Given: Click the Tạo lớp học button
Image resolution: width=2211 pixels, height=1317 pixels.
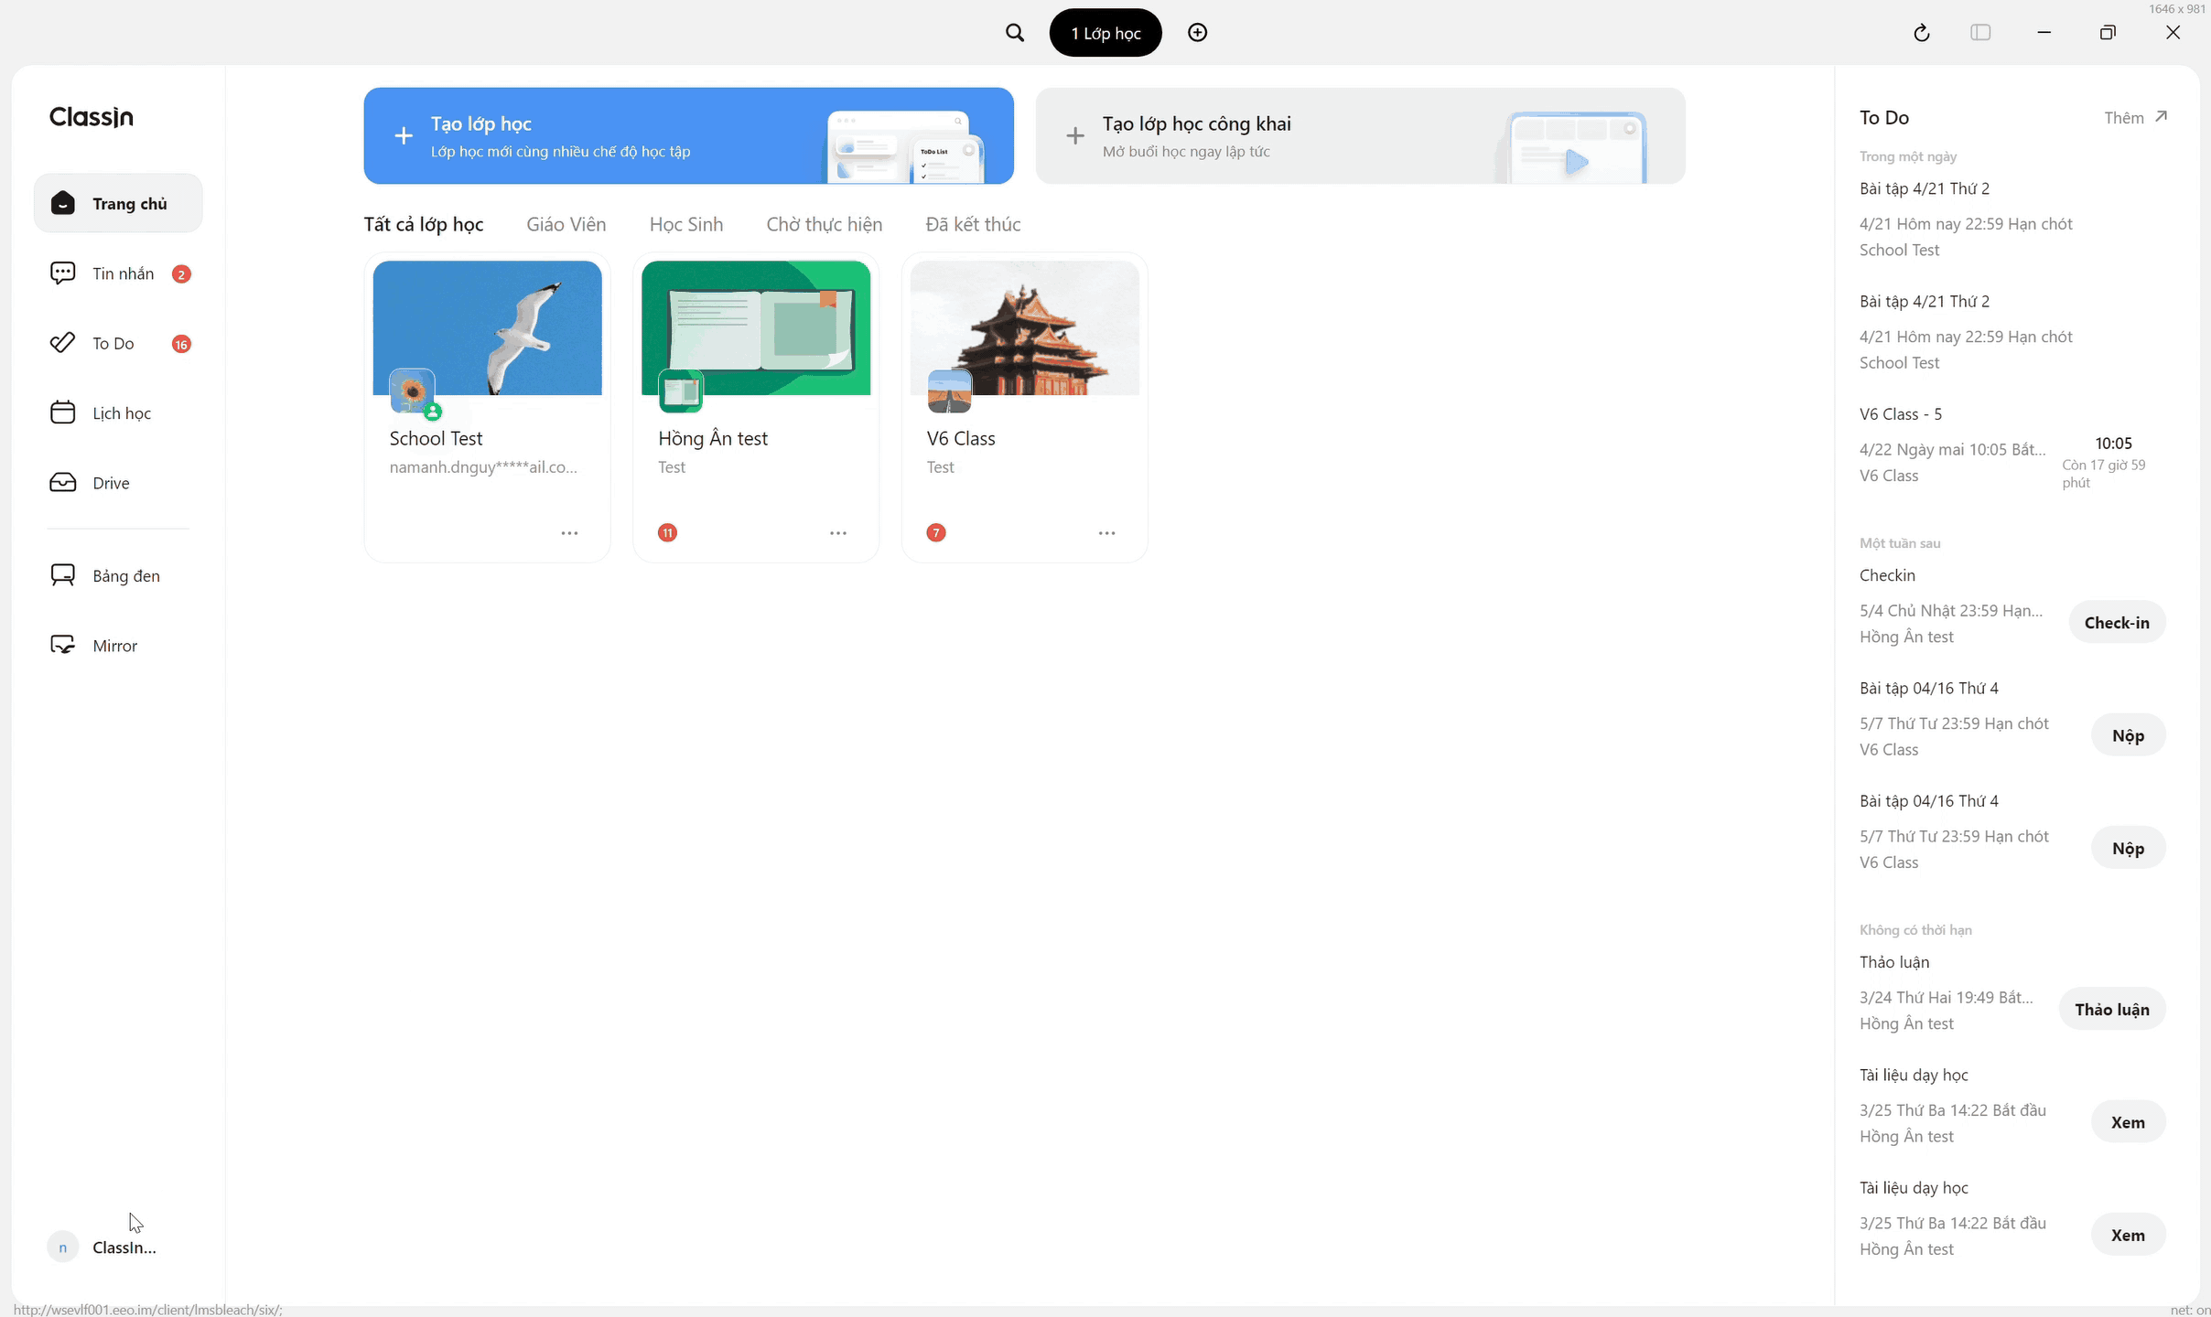Looking at the screenshot, I should [688, 136].
